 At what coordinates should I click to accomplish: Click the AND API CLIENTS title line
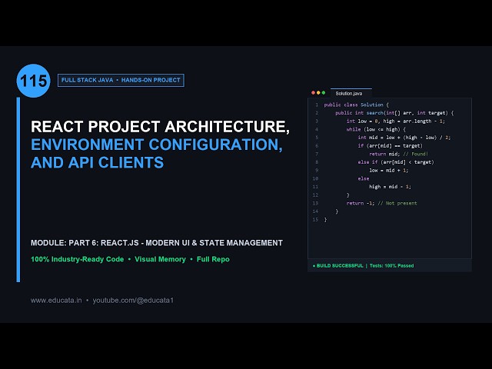point(98,162)
